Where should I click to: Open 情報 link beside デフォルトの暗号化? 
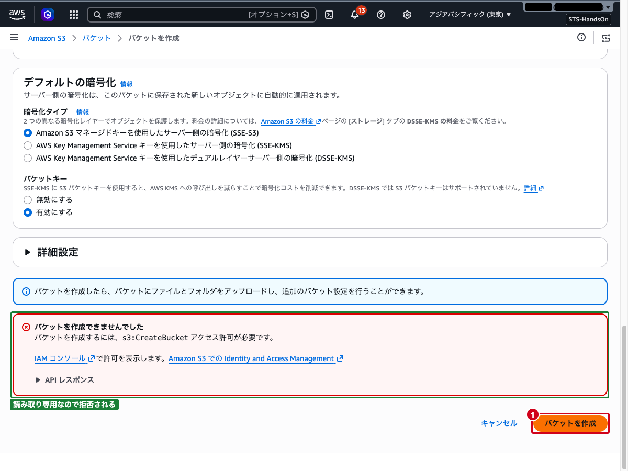pos(127,84)
